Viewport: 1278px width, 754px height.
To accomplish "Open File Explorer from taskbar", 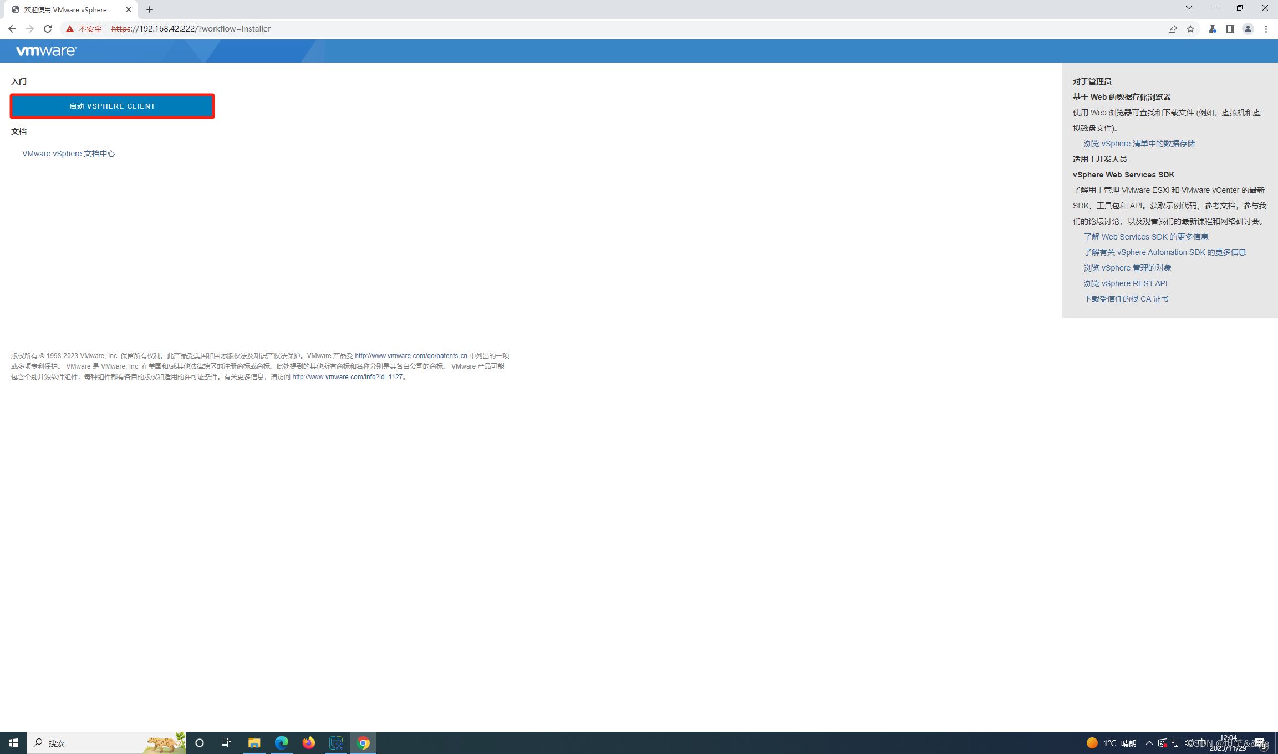I will [254, 743].
